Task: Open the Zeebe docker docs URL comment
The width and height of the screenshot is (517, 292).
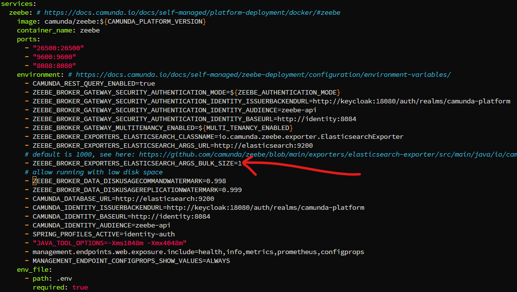Action: pyautogui.click(x=192, y=12)
